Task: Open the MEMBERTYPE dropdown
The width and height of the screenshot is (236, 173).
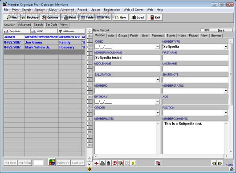Action: coord(226,47)
